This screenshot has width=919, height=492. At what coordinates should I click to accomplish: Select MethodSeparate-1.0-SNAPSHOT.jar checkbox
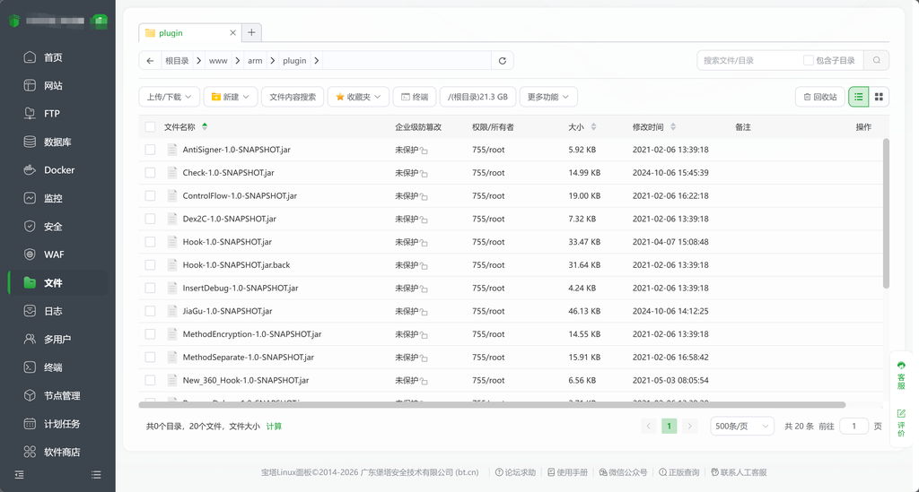tap(150, 358)
